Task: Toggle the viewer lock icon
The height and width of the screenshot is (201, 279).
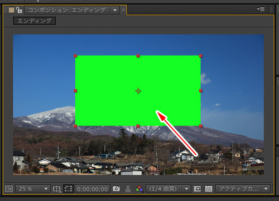Action: click(19, 10)
